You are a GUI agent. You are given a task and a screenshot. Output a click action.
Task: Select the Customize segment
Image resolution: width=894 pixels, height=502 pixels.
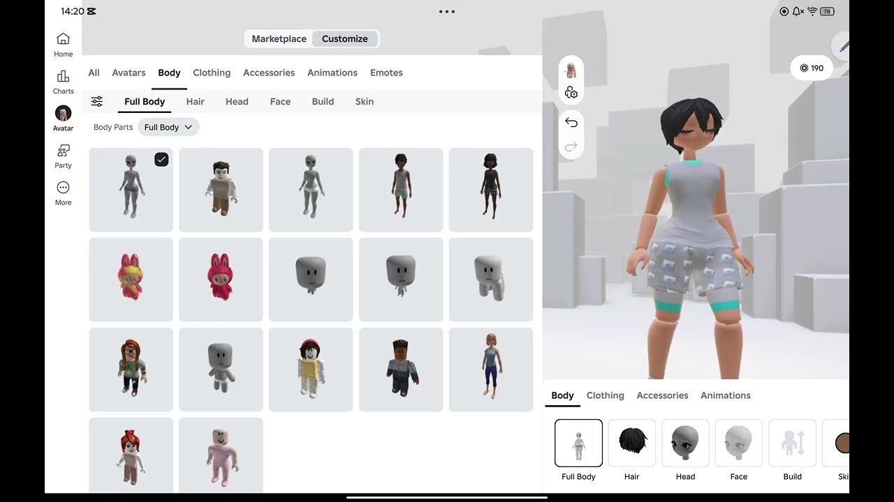tap(345, 39)
